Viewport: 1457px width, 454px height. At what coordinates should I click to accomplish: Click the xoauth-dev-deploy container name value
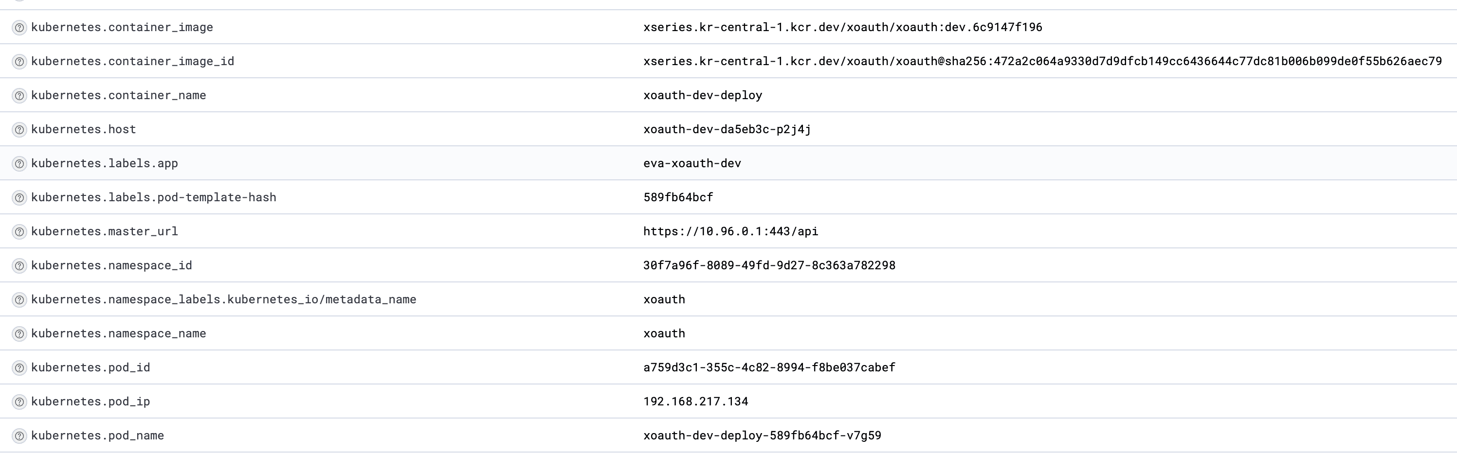tap(703, 95)
